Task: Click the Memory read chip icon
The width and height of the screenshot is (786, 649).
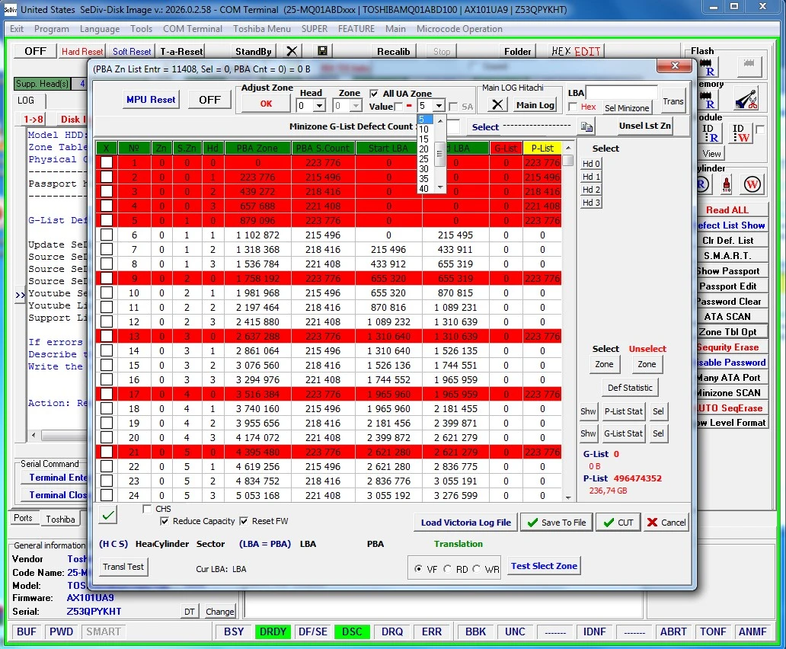Action: pyautogui.click(x=708, y=100)
